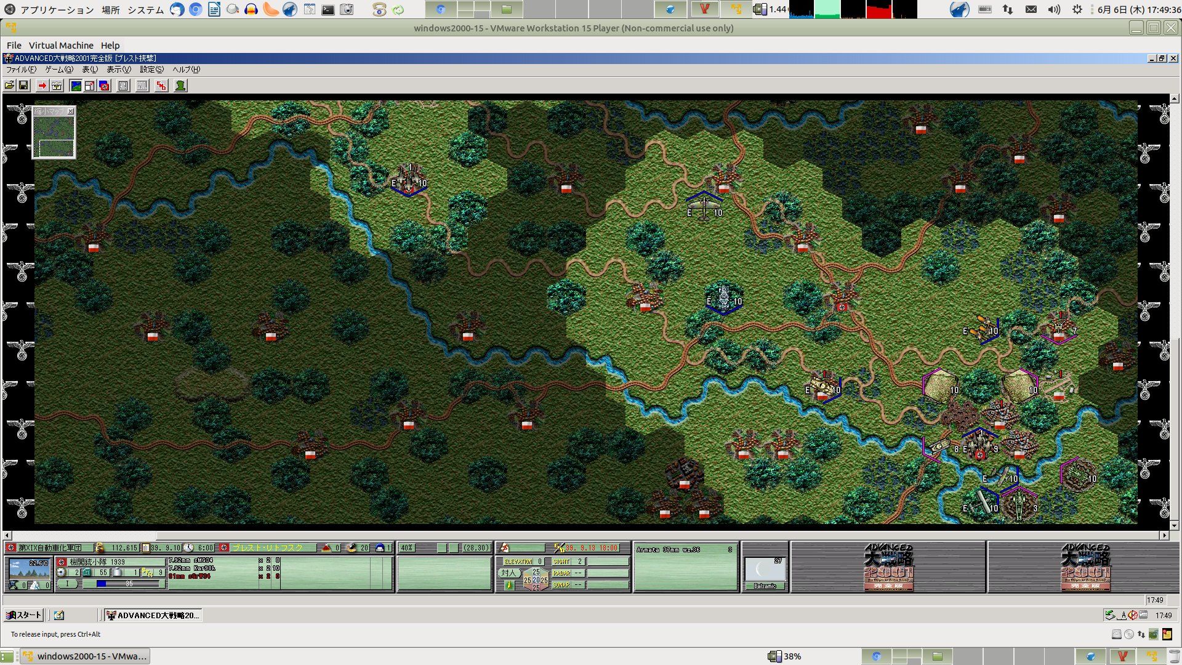The image size is (1182, 665).
Task: Click the overlapping windows toolbar icon
Action: [x=90, y=86]
